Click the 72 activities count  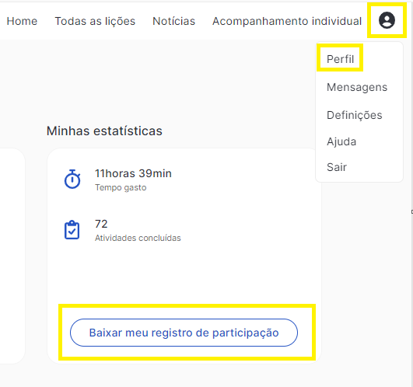click(101, 224)
